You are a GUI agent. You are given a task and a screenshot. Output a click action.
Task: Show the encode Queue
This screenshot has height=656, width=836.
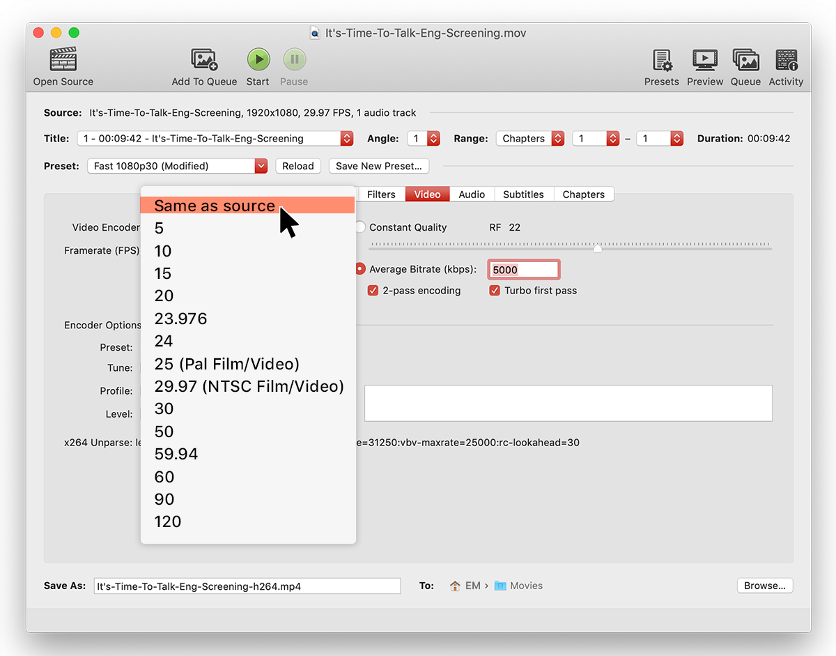(x=745, y=66)
